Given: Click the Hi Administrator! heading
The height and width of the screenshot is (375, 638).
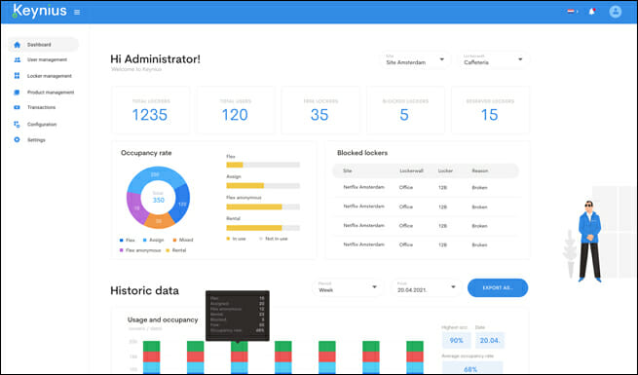Looking at the screenshot, I should 156,59.
